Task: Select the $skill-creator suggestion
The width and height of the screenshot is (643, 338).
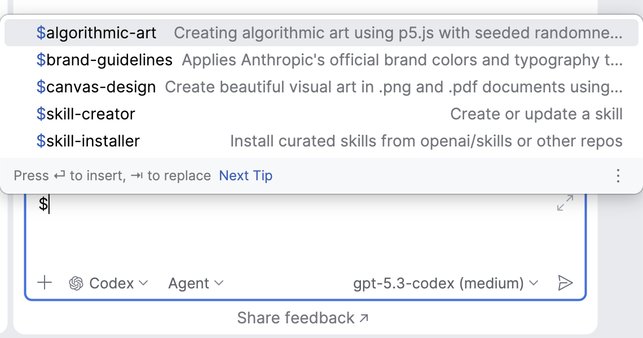Action: [86, 114]
